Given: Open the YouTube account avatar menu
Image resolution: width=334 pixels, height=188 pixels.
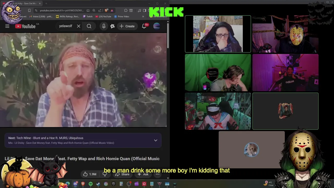Looking at the screenshot, I should [x=157, y=26].
